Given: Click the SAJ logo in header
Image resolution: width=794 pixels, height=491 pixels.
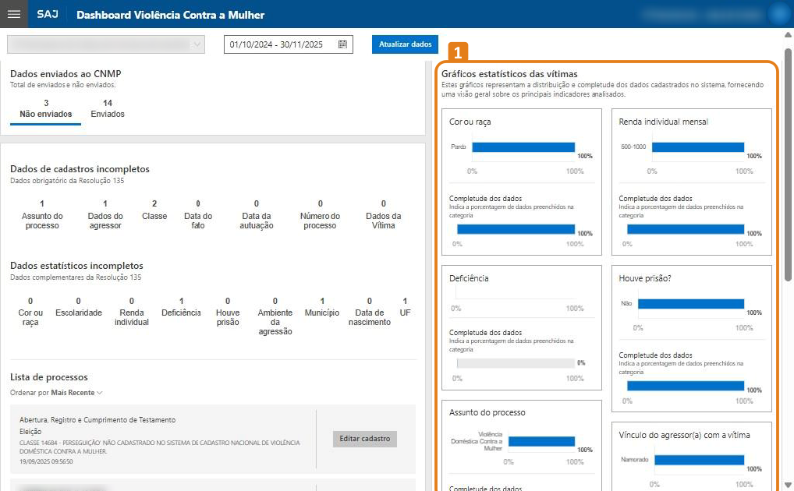Looking at the screenshot, I should coord(47,15).
